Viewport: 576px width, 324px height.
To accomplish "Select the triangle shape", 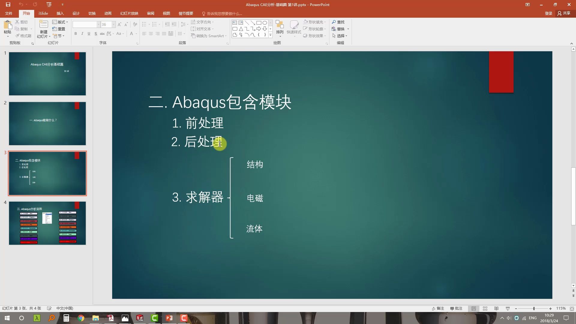I will (x=241, y=29).
